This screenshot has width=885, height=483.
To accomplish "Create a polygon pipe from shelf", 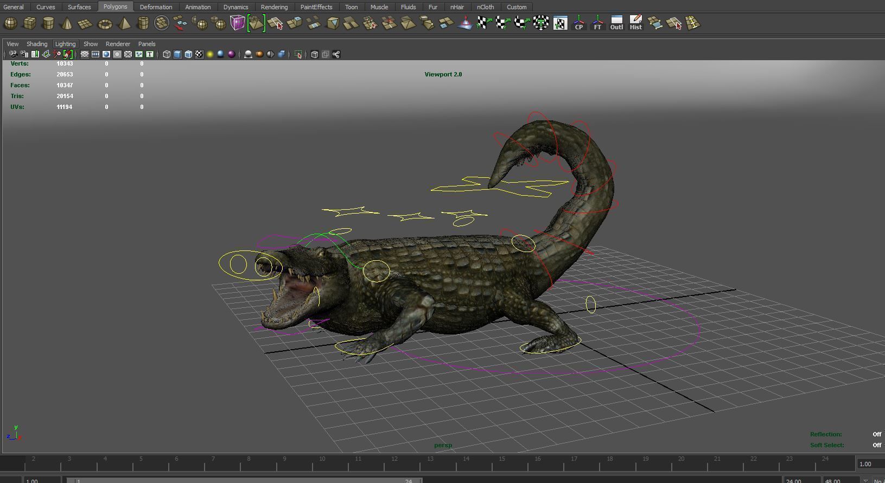I will (x=143, y=23).
